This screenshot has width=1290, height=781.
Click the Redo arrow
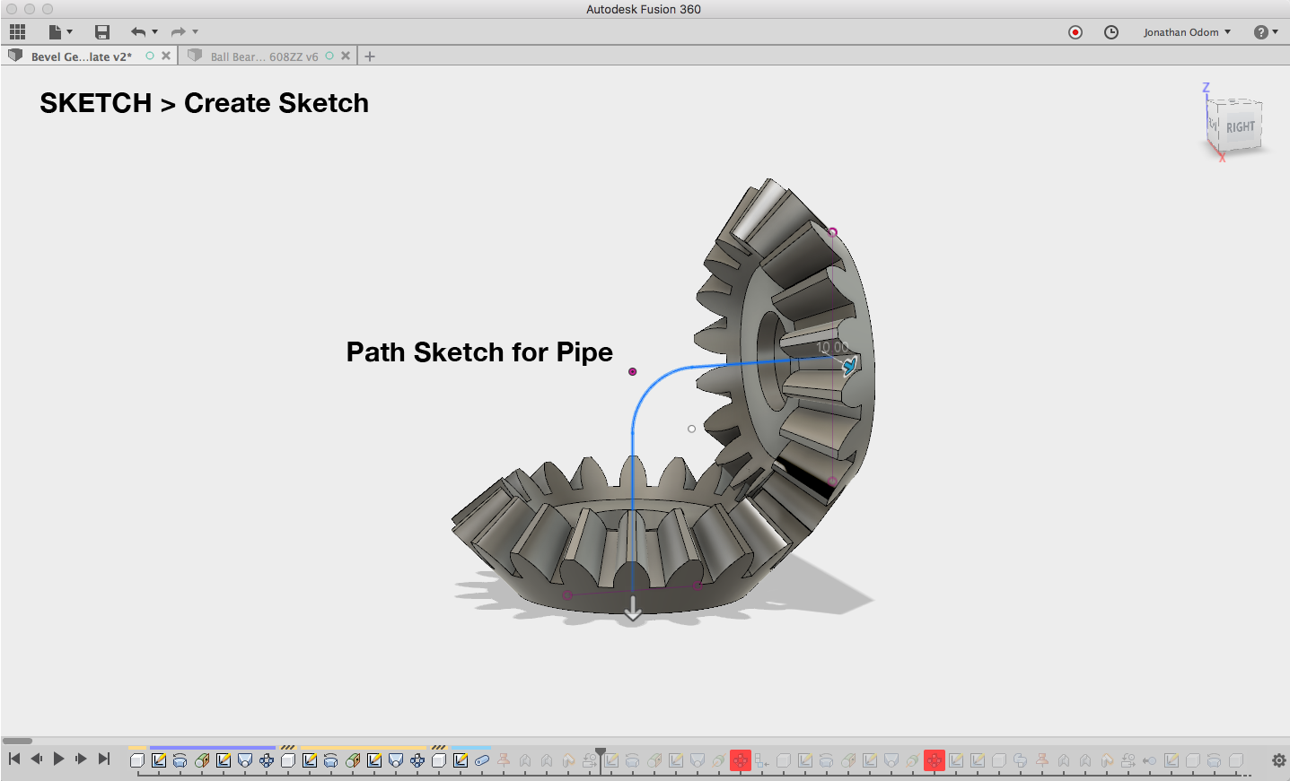click(x=178, y=32)
